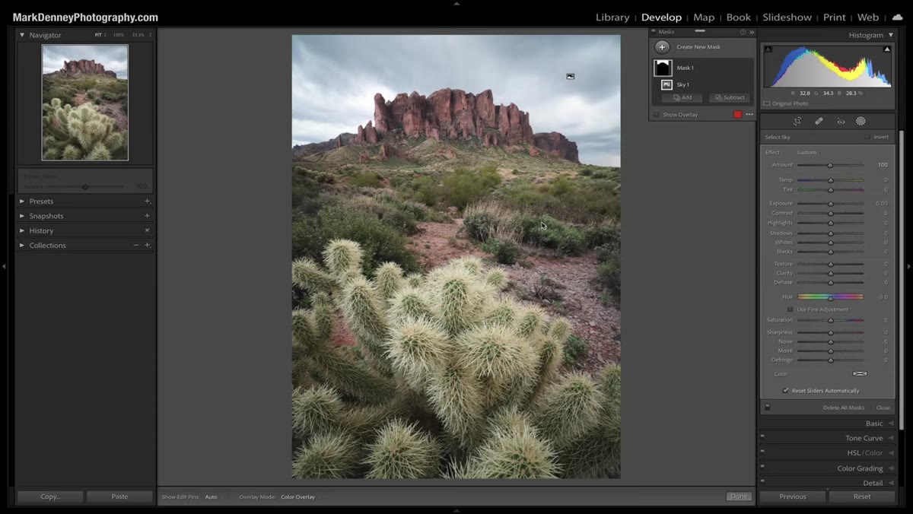Click the Copy... button
The width and height of the screenshot is (913, 514).
point(50,497)
